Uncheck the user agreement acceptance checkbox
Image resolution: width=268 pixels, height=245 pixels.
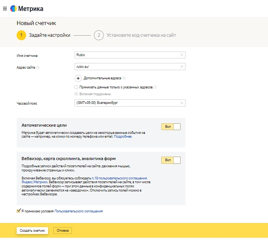19,211
